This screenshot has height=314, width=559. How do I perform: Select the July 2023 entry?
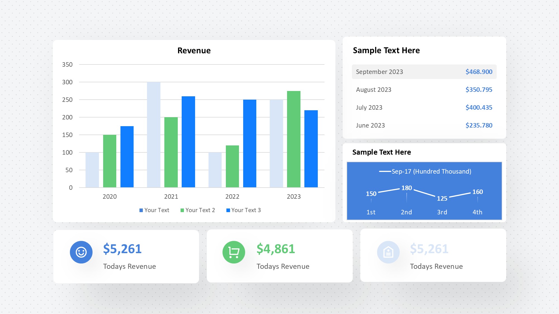click(369, 107)
